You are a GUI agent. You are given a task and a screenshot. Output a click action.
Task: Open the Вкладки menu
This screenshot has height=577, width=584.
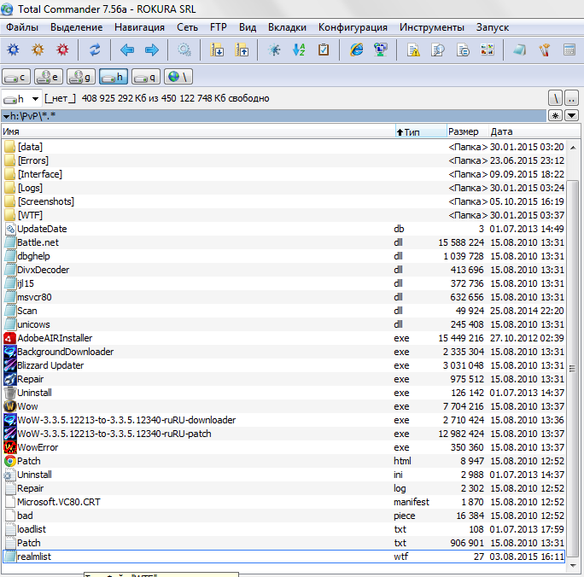287,27
